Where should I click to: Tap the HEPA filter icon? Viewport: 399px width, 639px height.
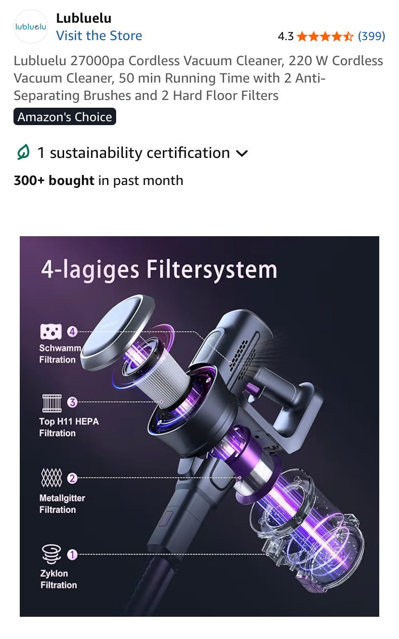pos(52,402)
